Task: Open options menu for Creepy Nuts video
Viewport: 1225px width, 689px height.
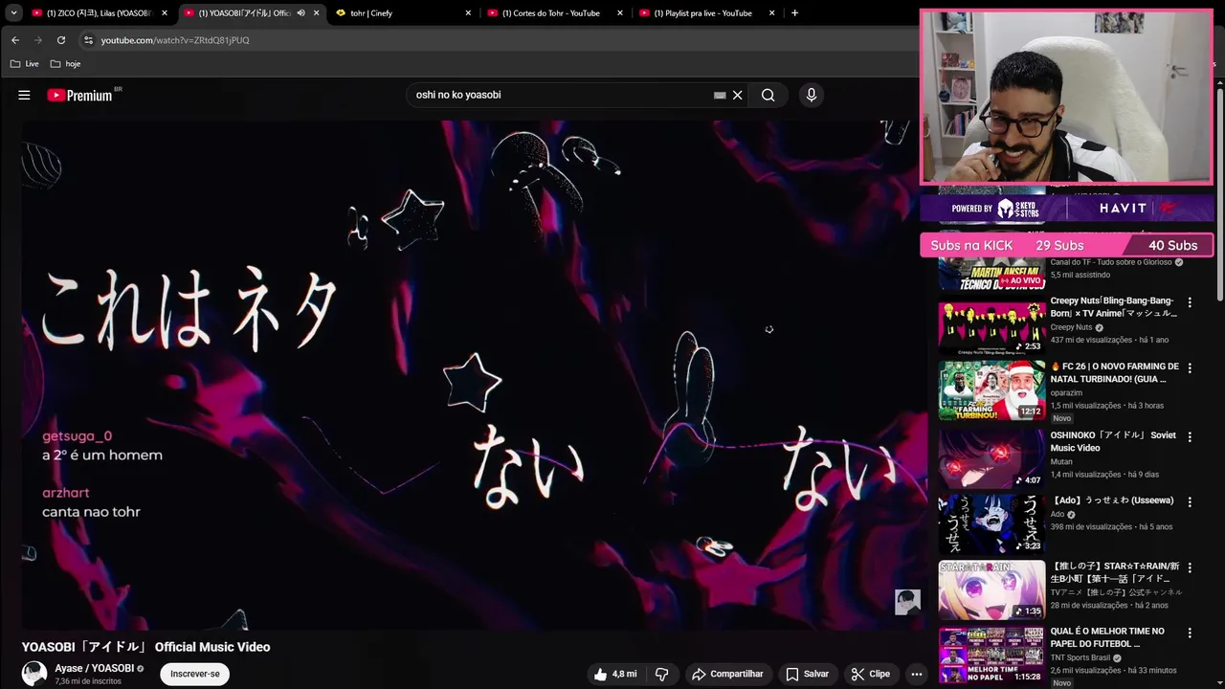Action: click(x=1190, y=302)
